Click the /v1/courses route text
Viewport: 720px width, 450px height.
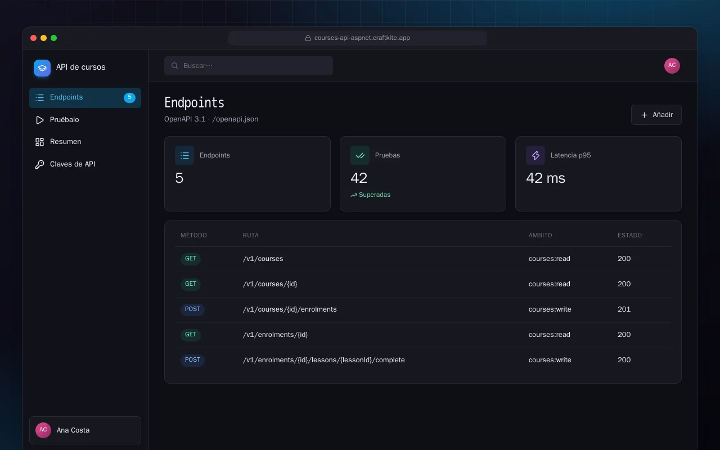click(x=263, y=259)
